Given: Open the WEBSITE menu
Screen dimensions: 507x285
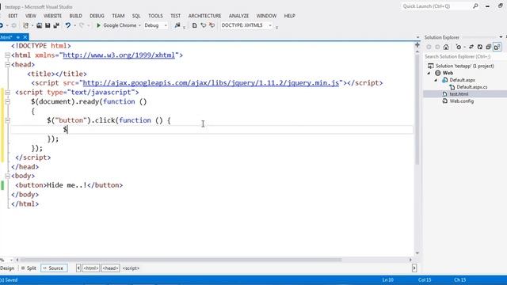Looking at the screenshot, I should point(52,16).
